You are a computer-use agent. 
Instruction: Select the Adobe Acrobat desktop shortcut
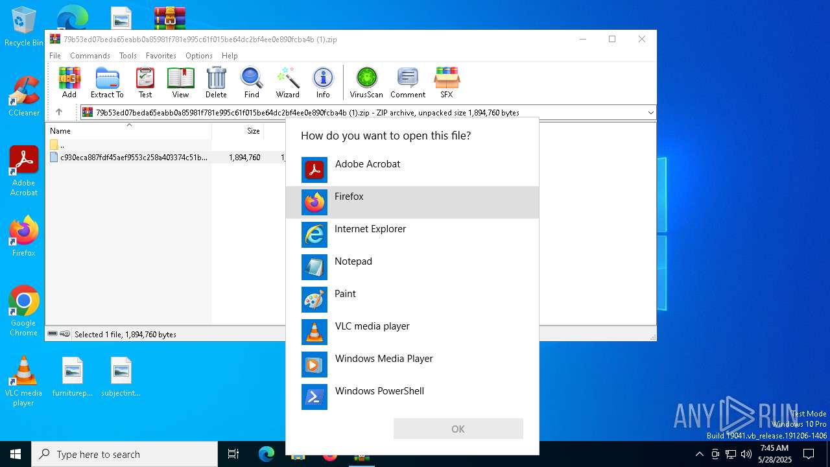24,171
